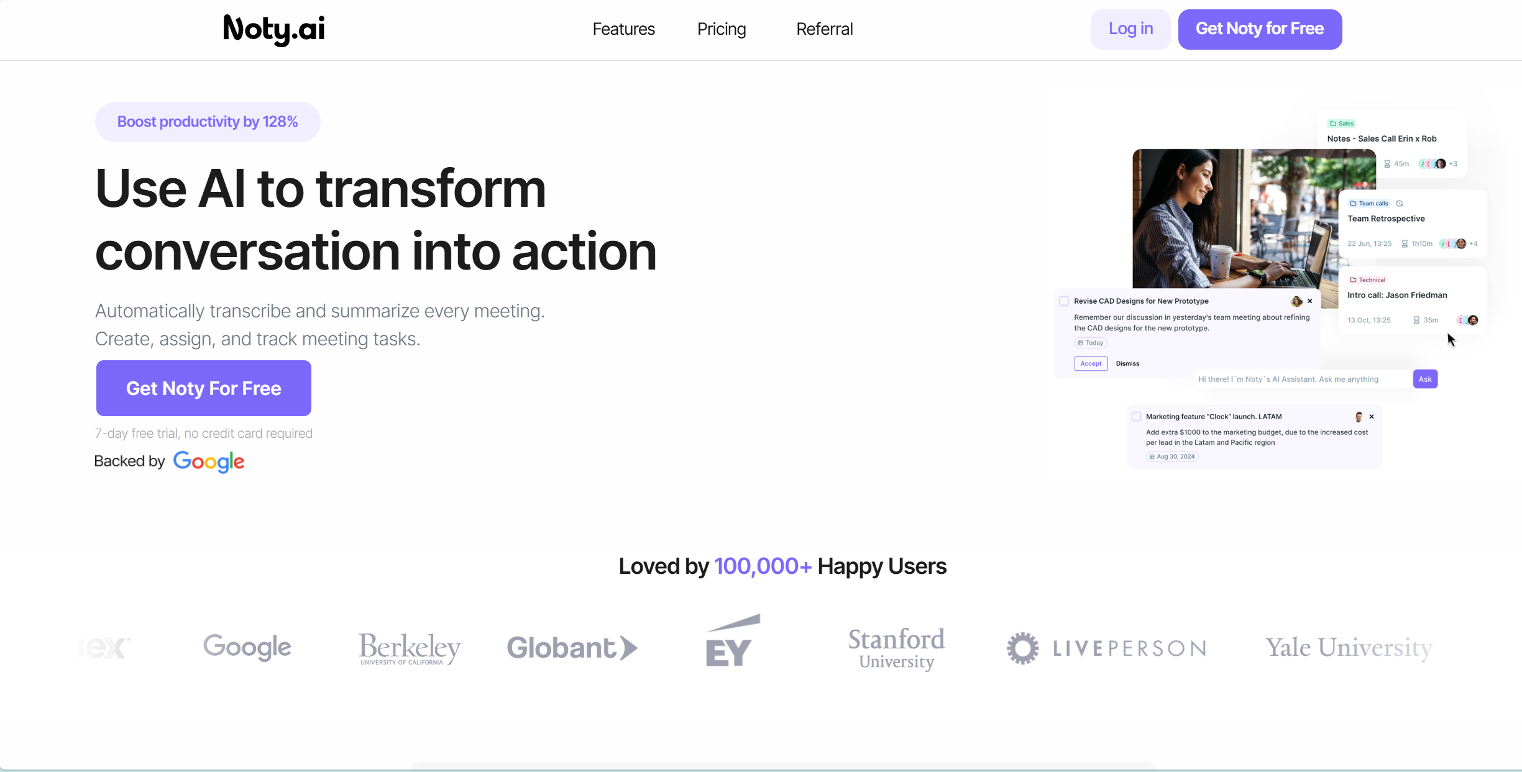The width and height of the screenshot is (1522, 772).
Task: Click the recurring sync icon beside Team calls
Action: coord(1400,203)
